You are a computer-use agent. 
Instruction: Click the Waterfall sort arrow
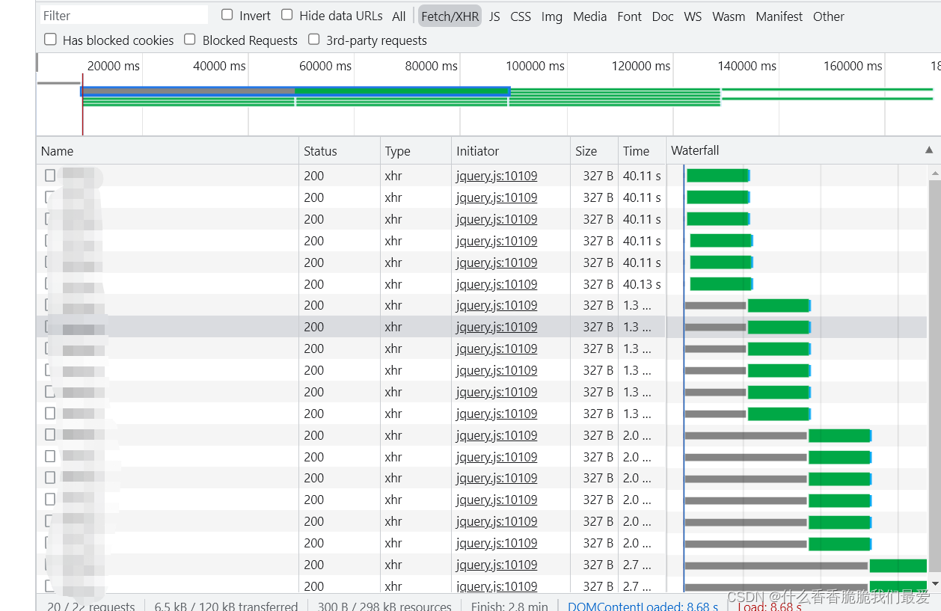(x=929, y=150)
